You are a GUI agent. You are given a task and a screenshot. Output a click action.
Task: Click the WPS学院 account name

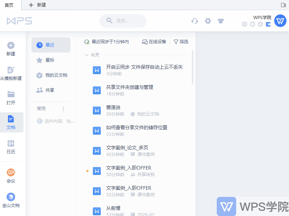click(x=262, y=17)
